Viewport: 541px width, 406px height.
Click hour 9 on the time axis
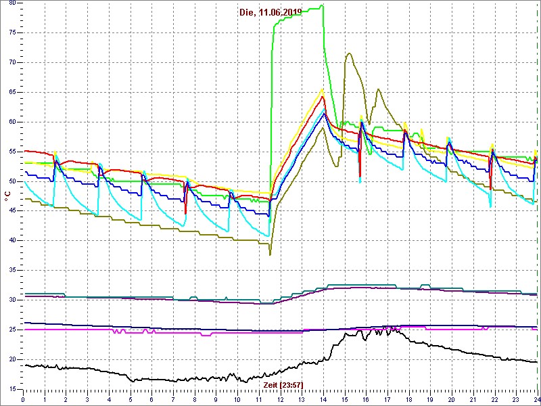click(216, 400)
